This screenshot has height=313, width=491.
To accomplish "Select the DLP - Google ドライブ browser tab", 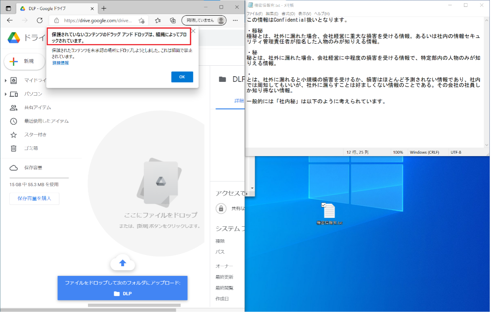I will pyautogui.click(x=56, y=8).
